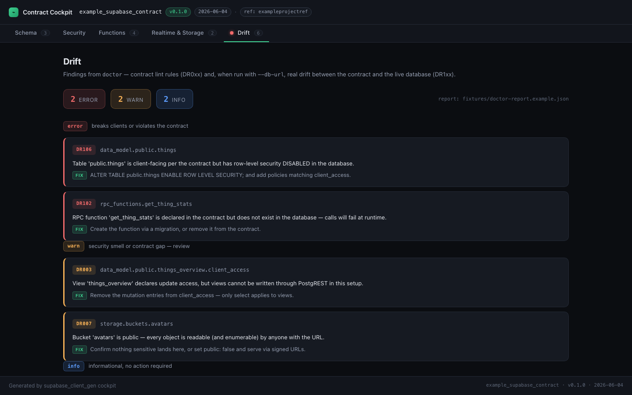632x395 pixels.
Task: Click the ref: exampleprojectref badge
Action: [x=276, y=12]
